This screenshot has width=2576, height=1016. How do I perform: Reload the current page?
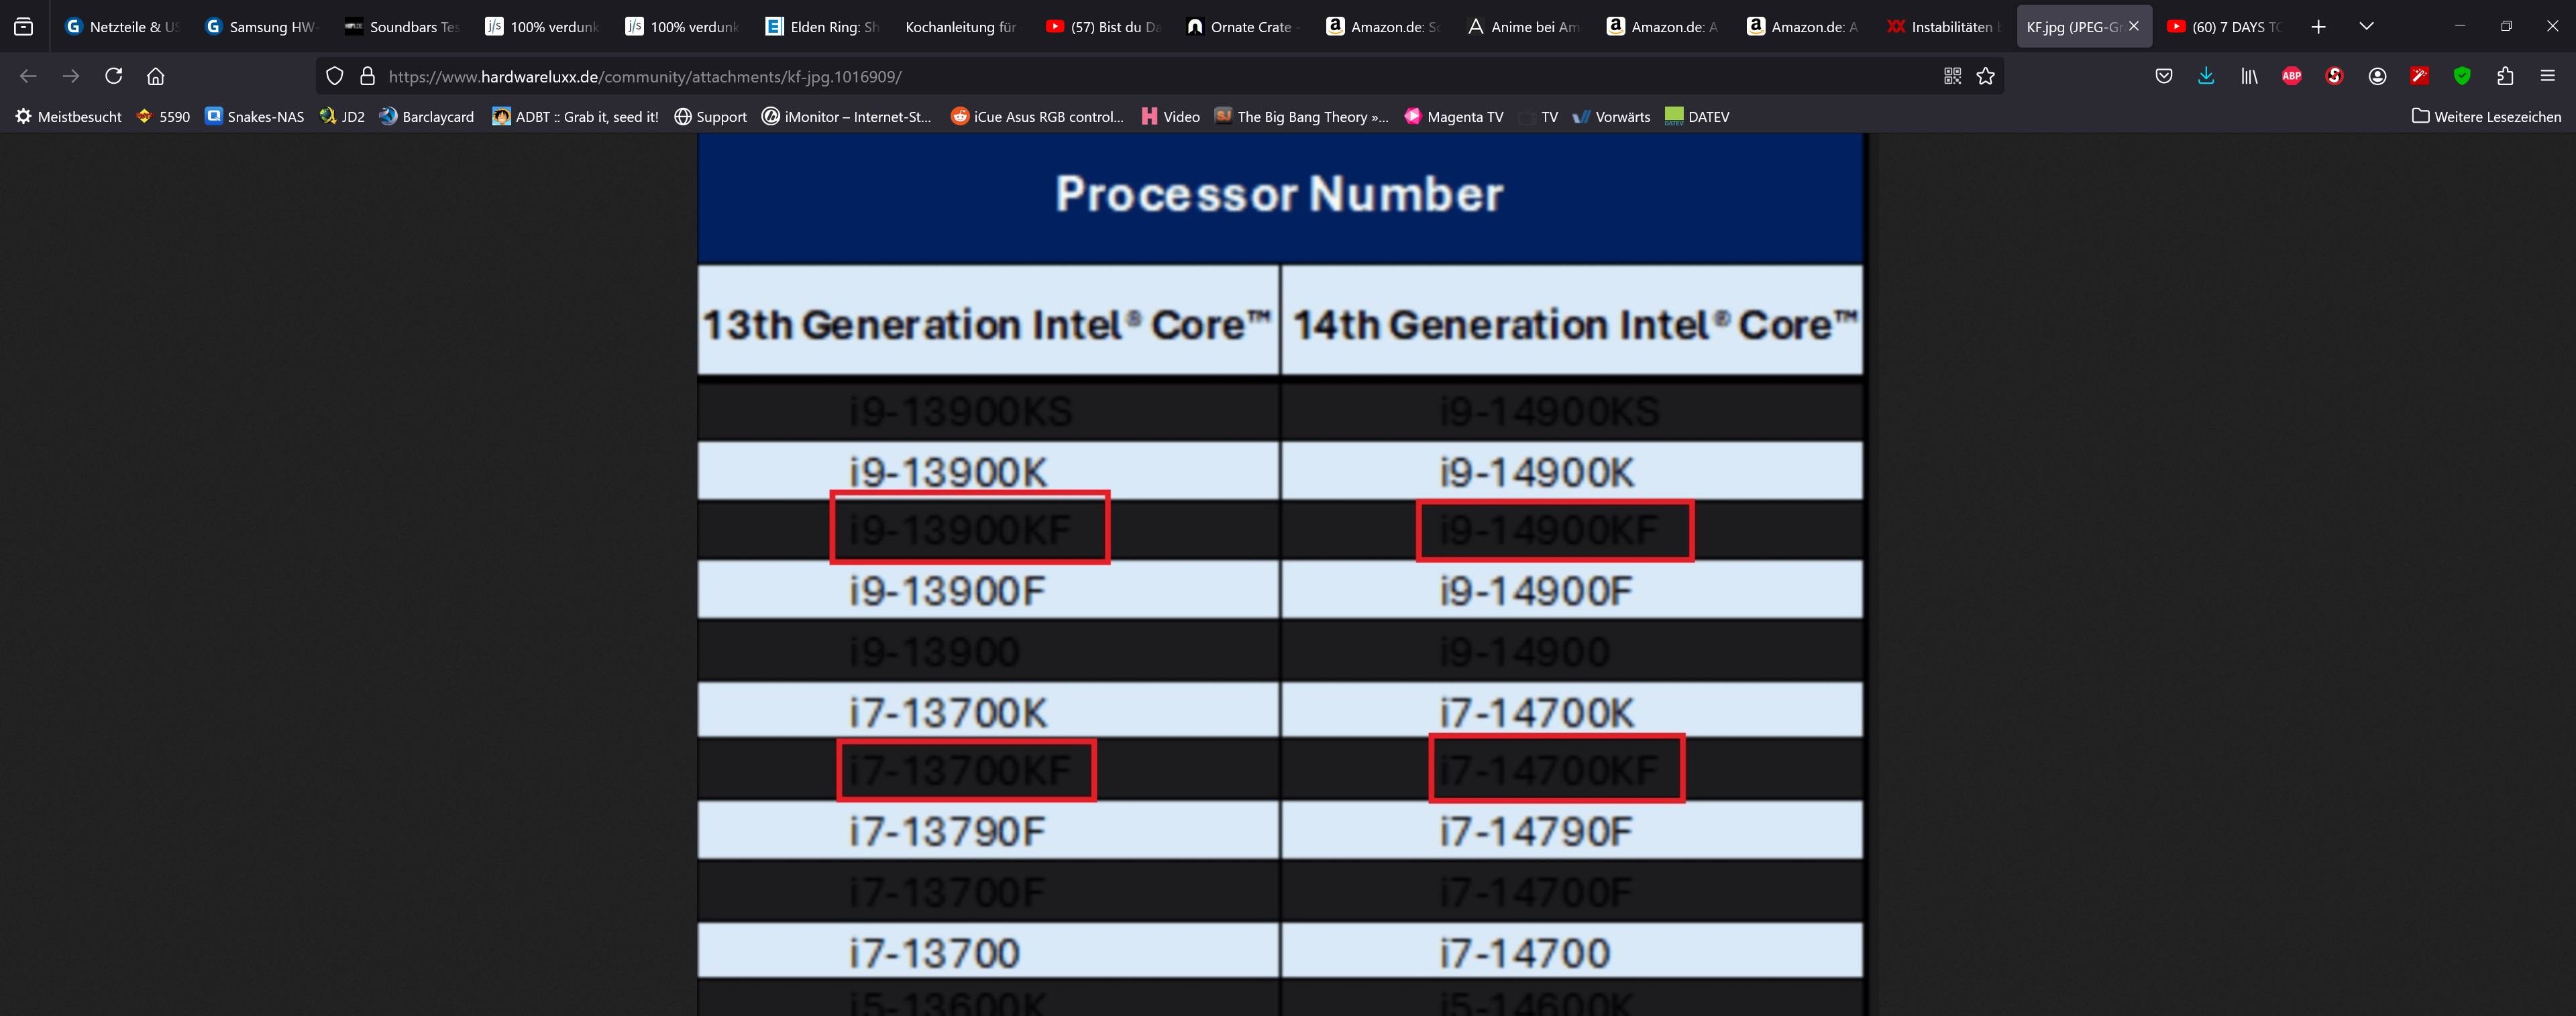[113, 76]
